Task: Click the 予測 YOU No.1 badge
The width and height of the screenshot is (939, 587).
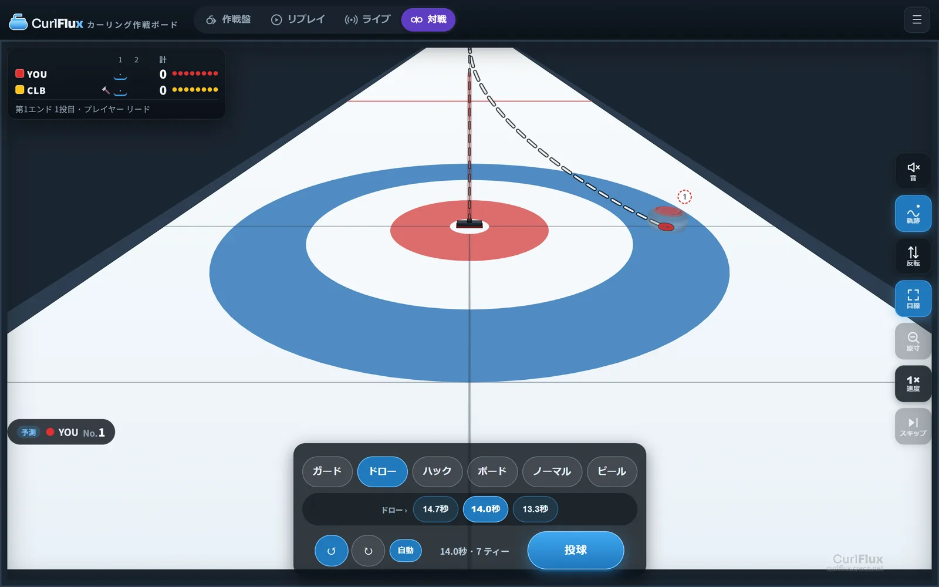Action: [62, 432]
